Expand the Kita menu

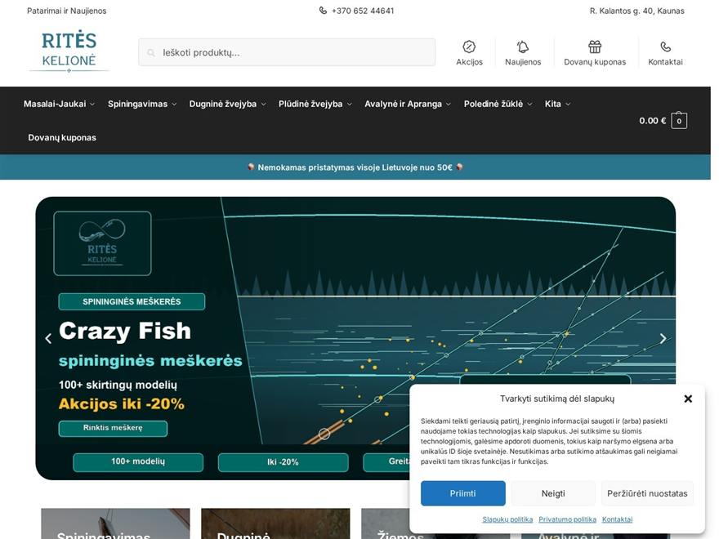tap(557, 104)
